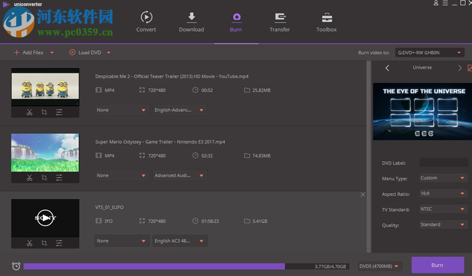Open effect settings for Despicable Me 2
472x276 pixels.
pos(59,112)
